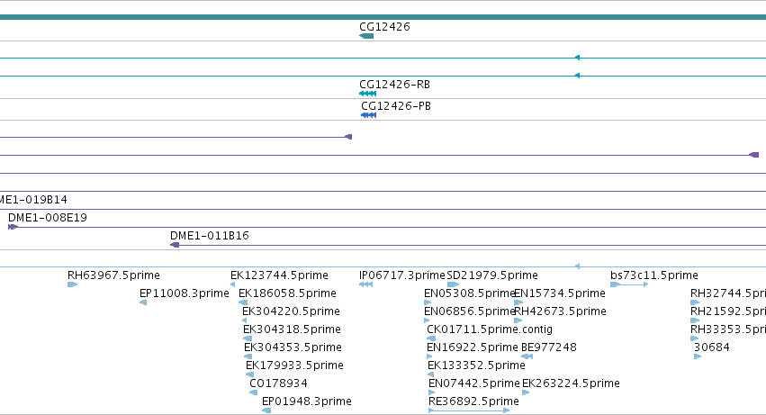Click the 30684 EST arrow glyph
This screenshot has height=415, width=766.
pos(698,356)
